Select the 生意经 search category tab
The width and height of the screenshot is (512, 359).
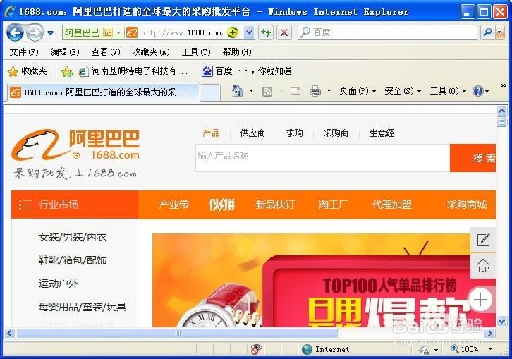point(382,133)
